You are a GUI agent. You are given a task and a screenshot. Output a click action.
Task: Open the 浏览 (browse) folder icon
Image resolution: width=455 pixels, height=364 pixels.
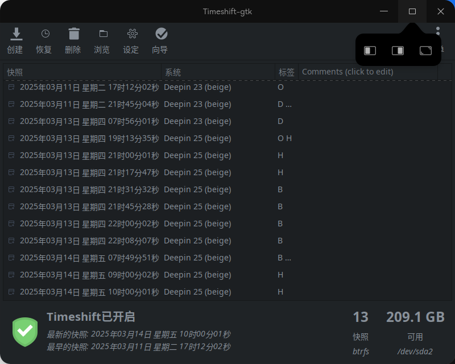pos(104,34)
